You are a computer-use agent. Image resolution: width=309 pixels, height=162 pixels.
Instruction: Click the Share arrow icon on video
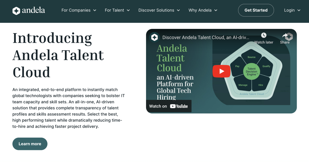pyautogui.click(x=285, y=36)
